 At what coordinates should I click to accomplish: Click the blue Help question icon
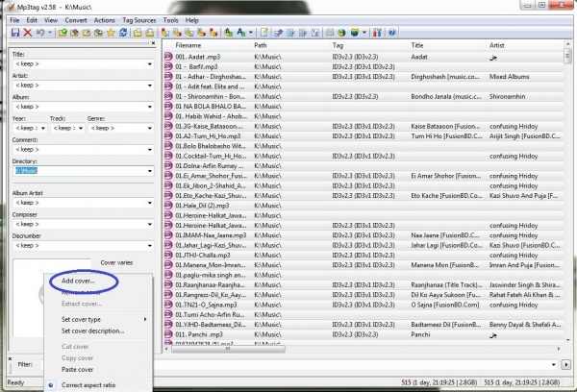392,33
